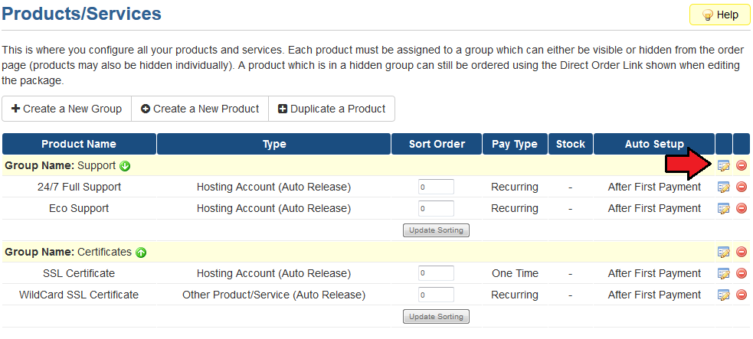The width and height of the screenshot is (753, 339).
Task: Select the Eco Support product name
Action: (79, 209)
